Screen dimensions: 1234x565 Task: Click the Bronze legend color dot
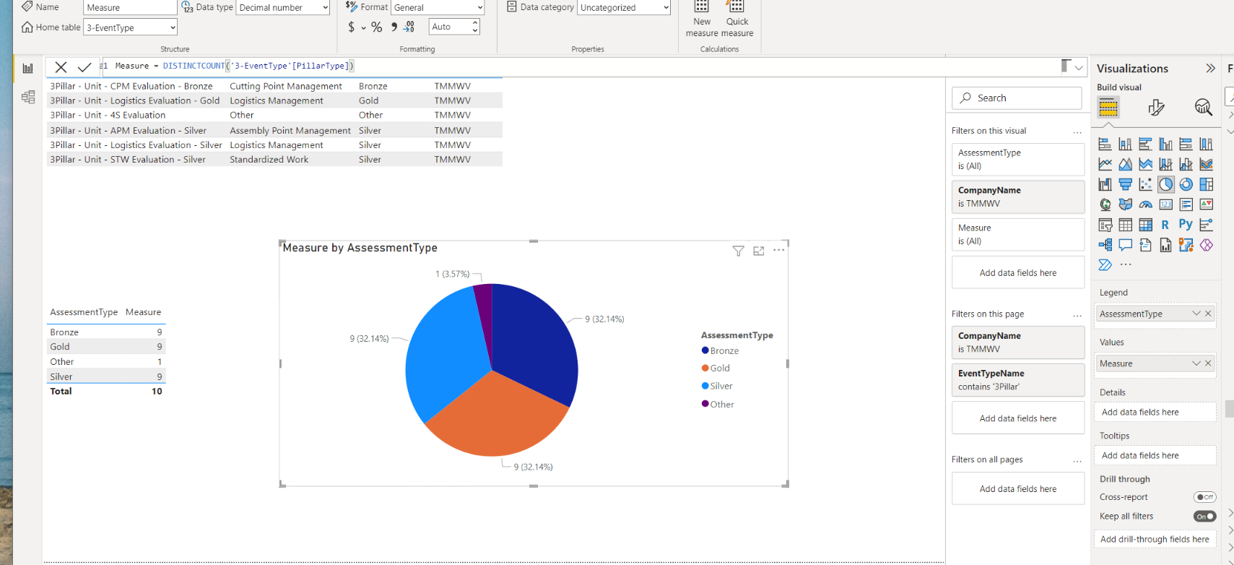coord(705,350)
